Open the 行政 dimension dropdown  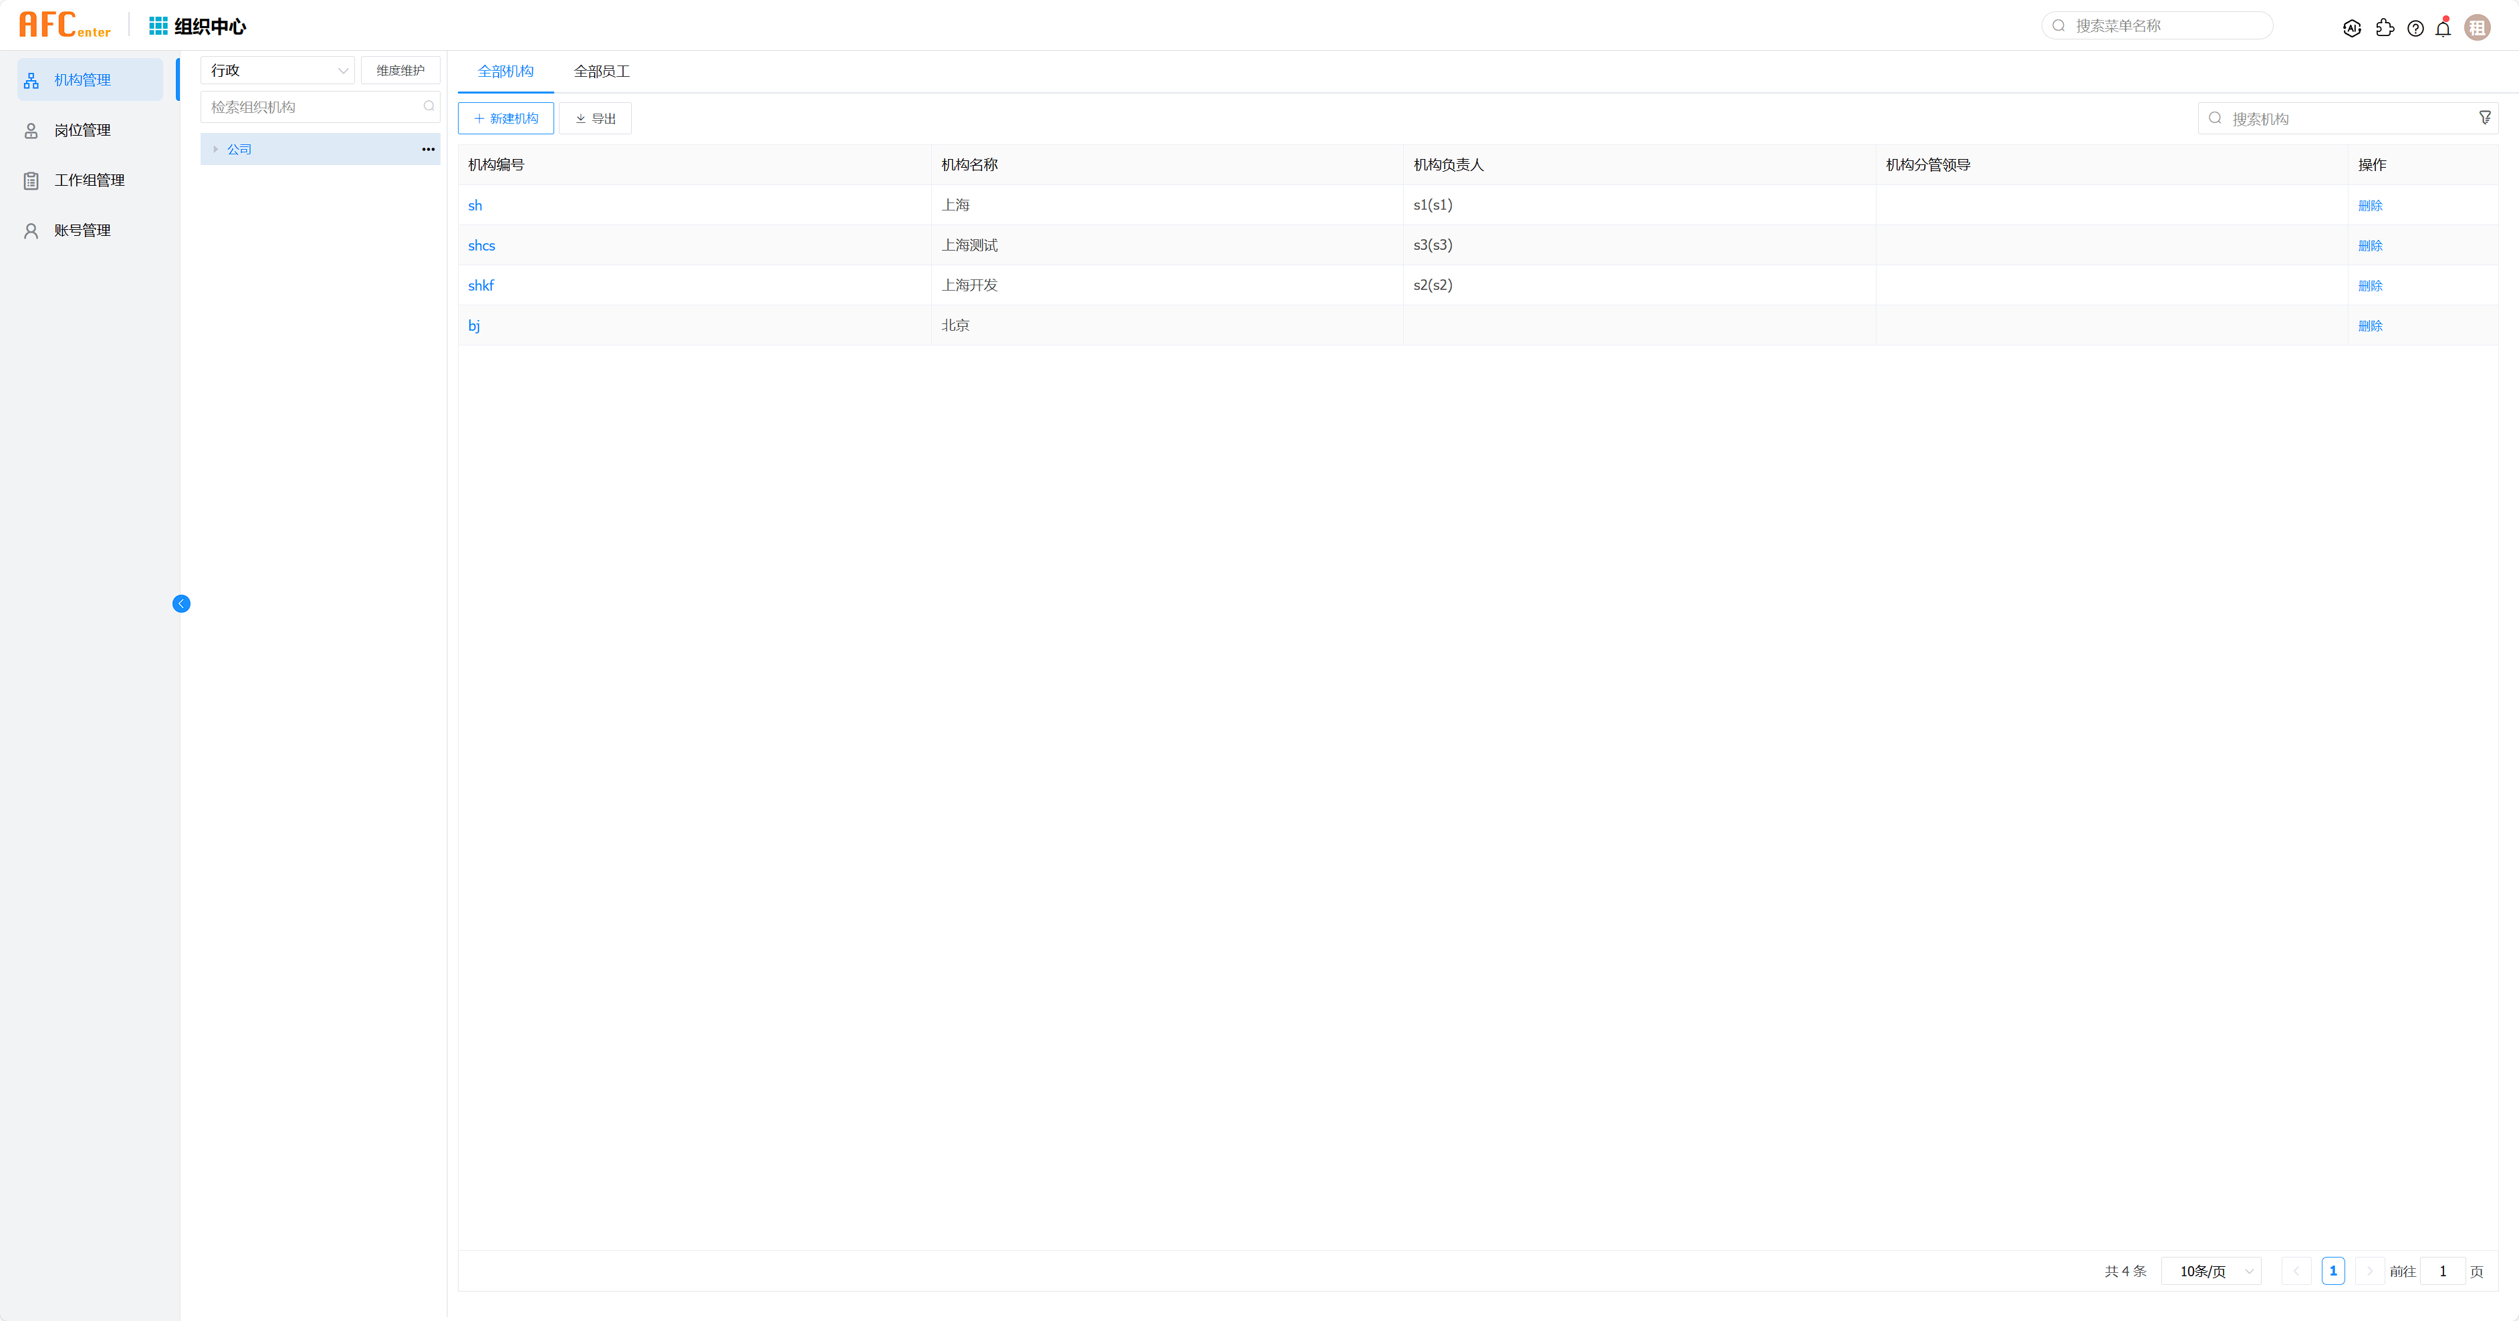[277, 70]
